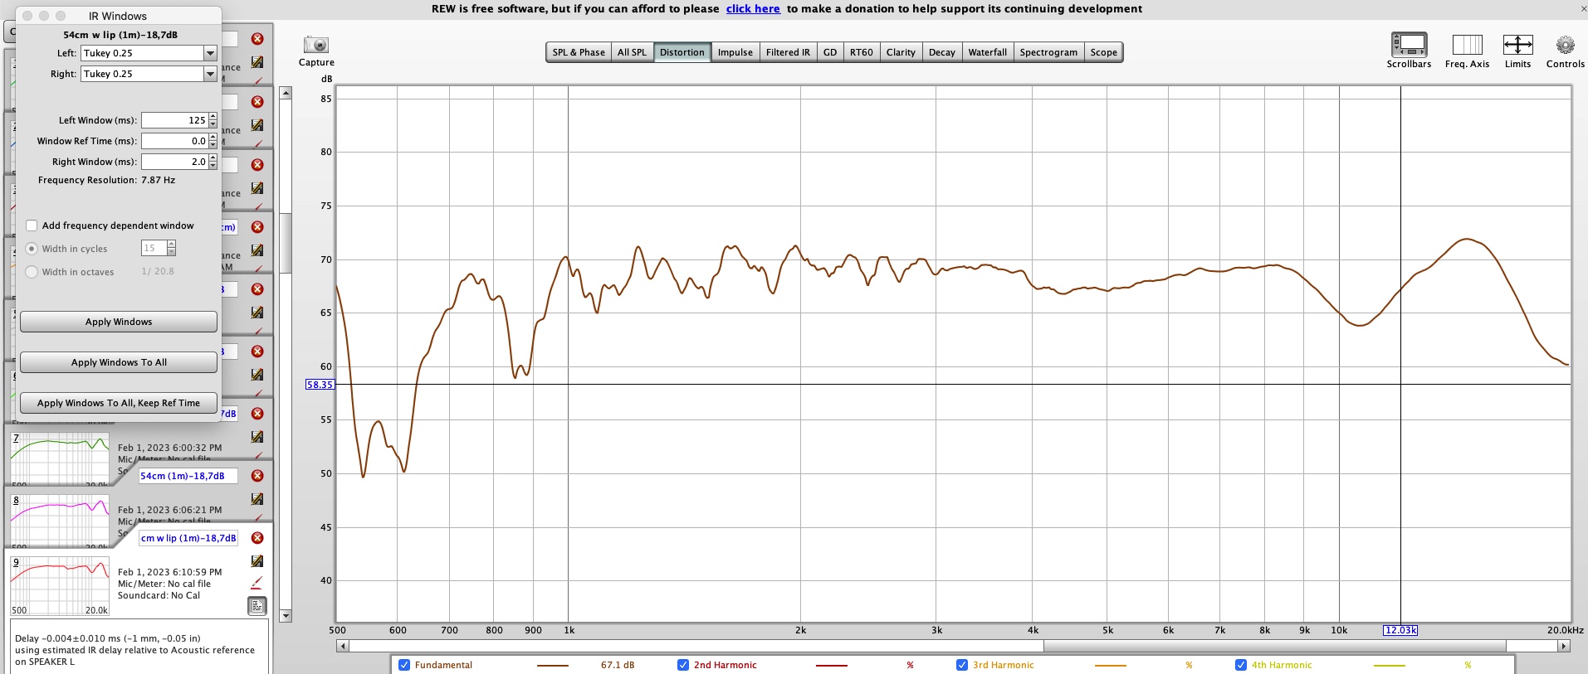Open the Spectrogram tab
Image resolution: width=1588 pixels, height=674 pixels.
tap(1048, 52)
